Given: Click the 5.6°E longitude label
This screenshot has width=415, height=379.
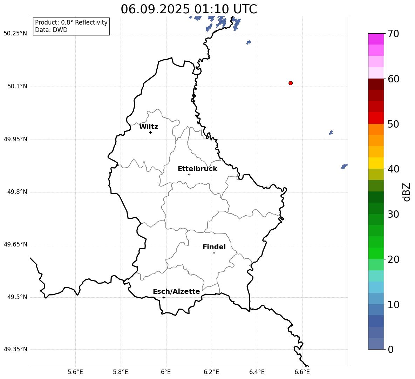Looking at the screenshot, I should click(75, 372).
